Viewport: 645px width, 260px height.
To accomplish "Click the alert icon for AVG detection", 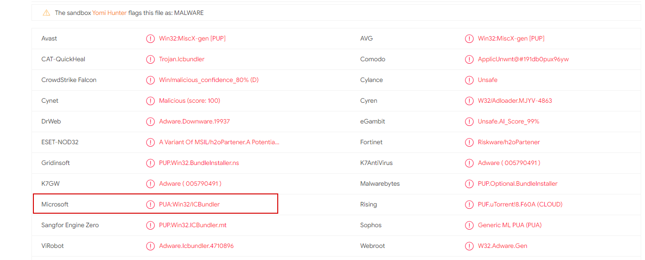I will [469, 39].
